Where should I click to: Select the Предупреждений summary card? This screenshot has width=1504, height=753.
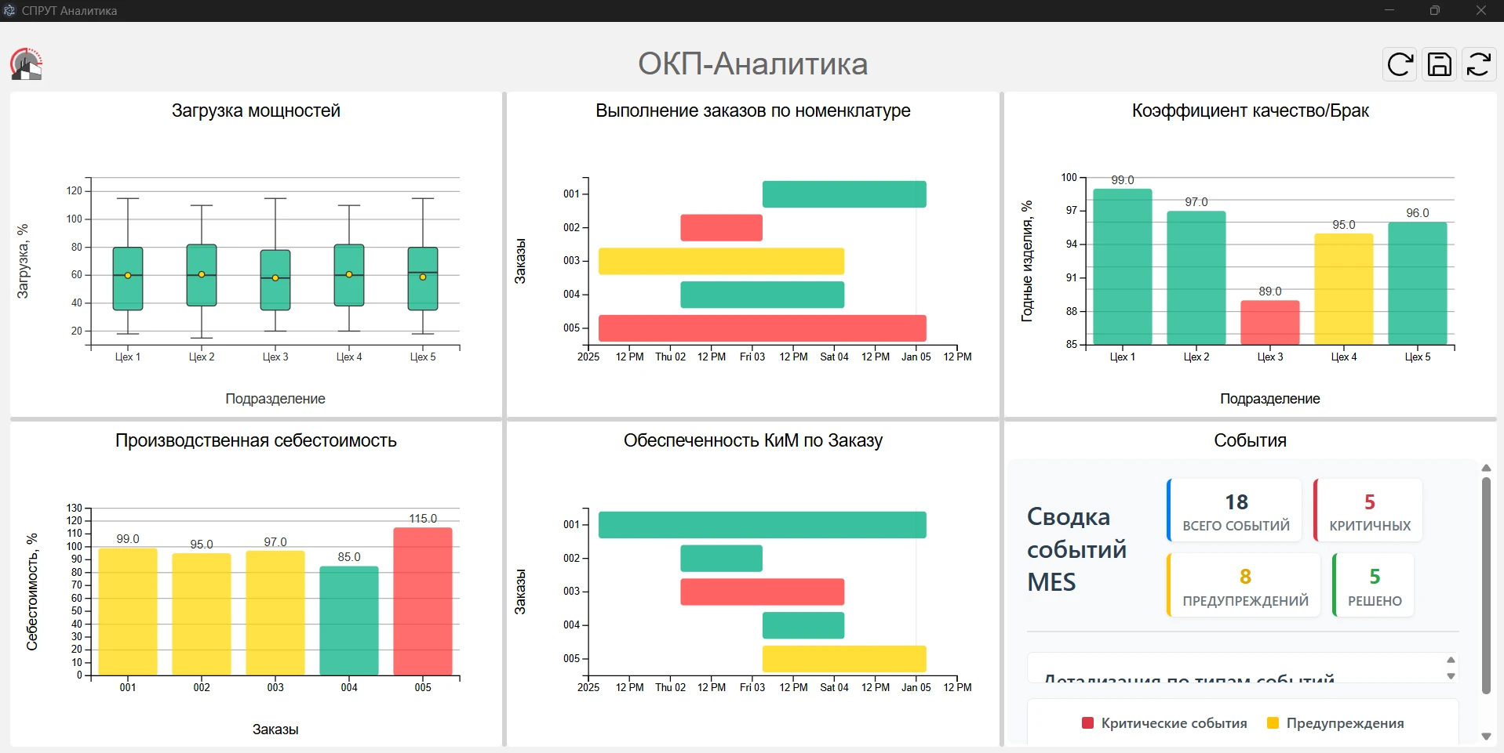click(x=1244, y=586)
